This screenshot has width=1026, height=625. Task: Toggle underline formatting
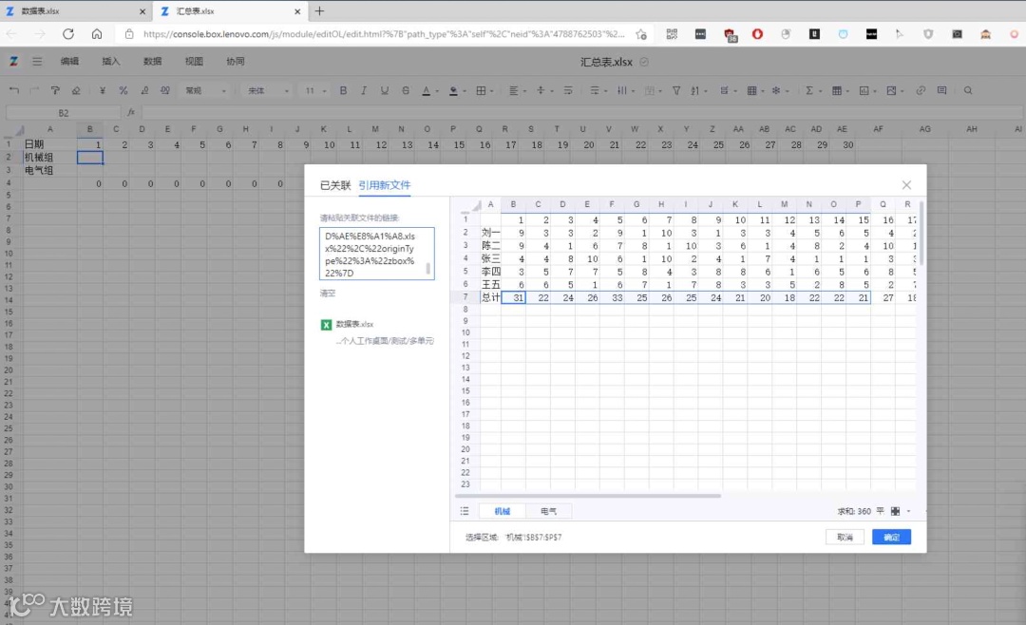384,90
